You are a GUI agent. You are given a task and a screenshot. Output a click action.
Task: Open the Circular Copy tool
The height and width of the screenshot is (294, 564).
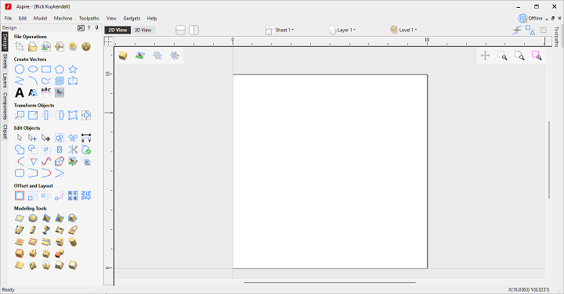pyautogui.click(x=46, y=195)
